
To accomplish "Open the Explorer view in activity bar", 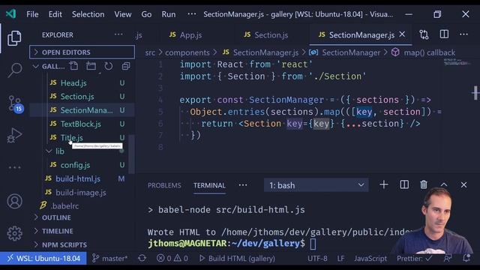I will pos(14,38).
